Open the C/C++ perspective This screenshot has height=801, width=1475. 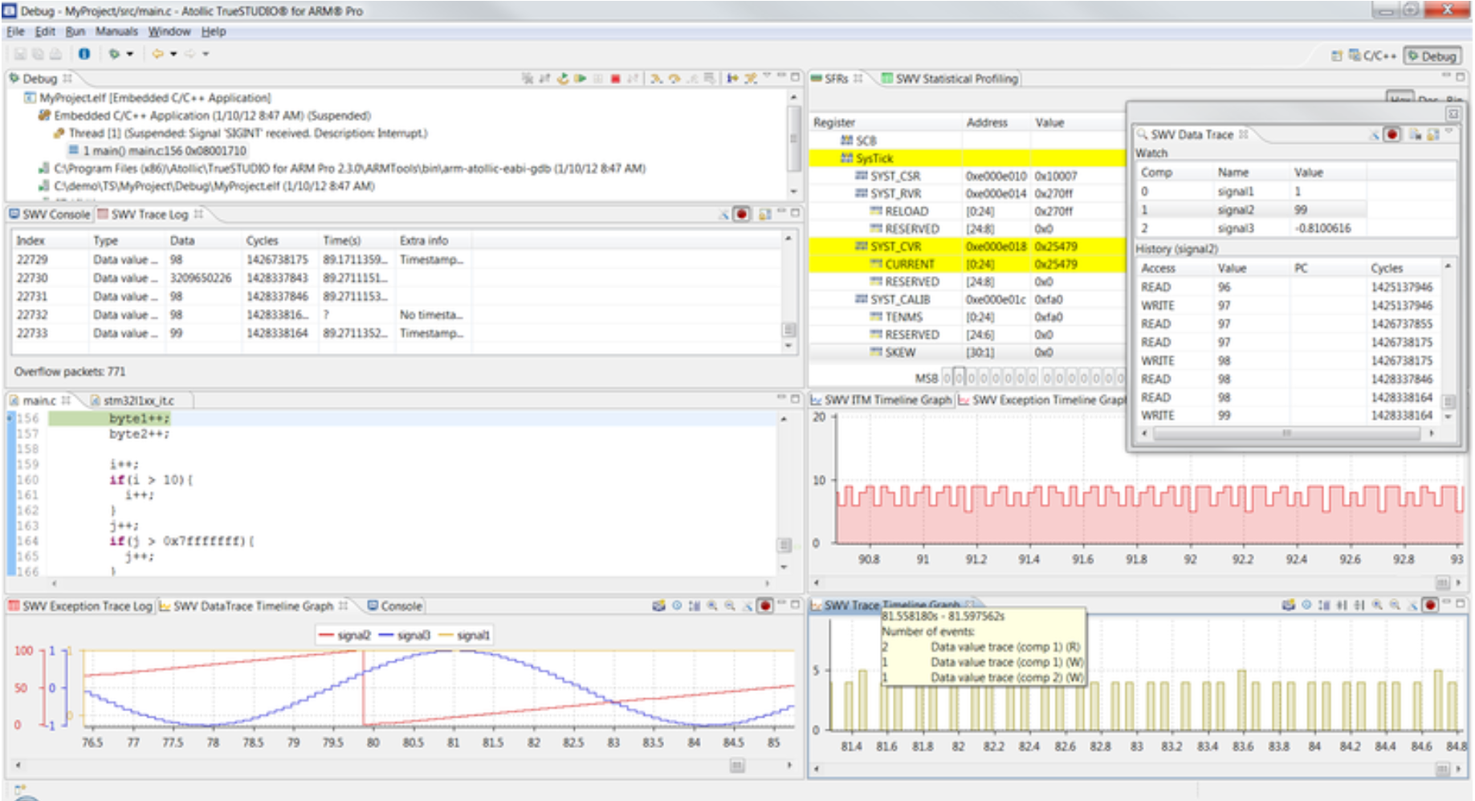[1373, 56]
